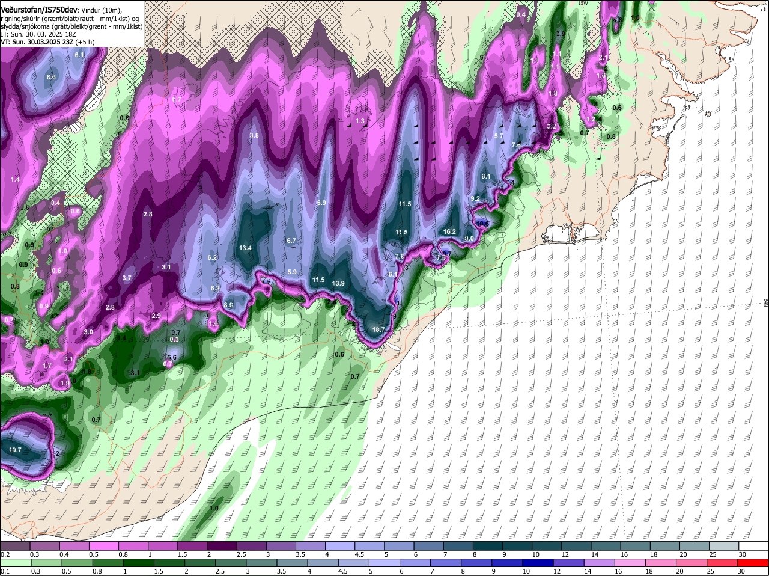The height and width of the screenshot is (576, 769).
Task: Click the 0.1 label on the rain legend
Action: 5,572
